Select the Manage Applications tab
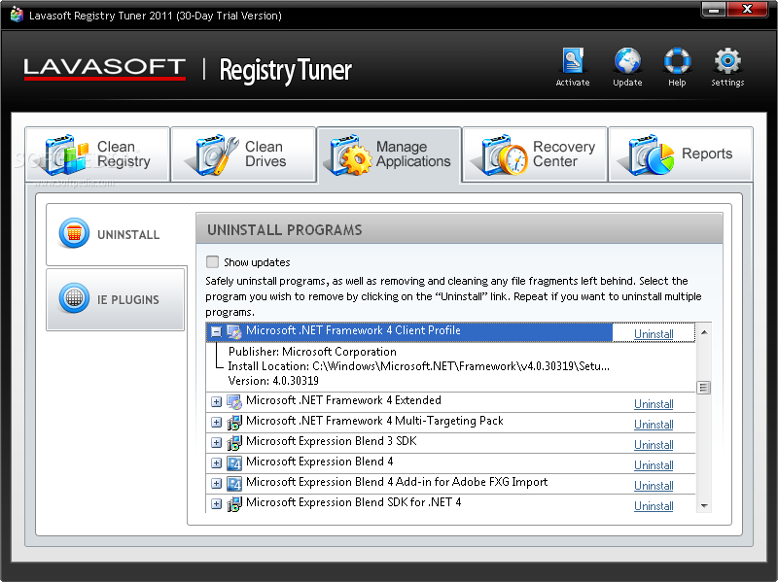Viewport: 778px width, 582px height. [390, 155]
